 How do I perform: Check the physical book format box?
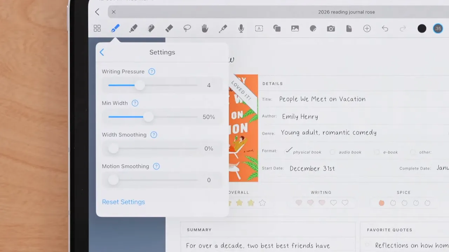pyautogui.click(x=289, y=150)
